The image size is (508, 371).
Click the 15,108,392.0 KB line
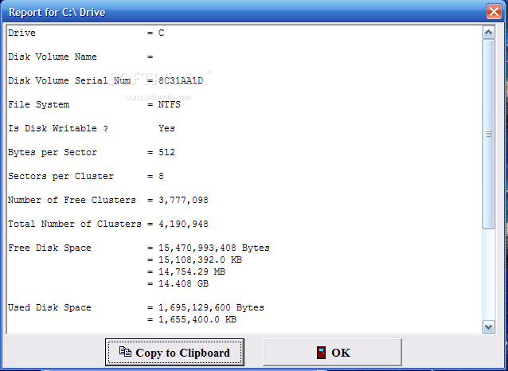[200, 260]
